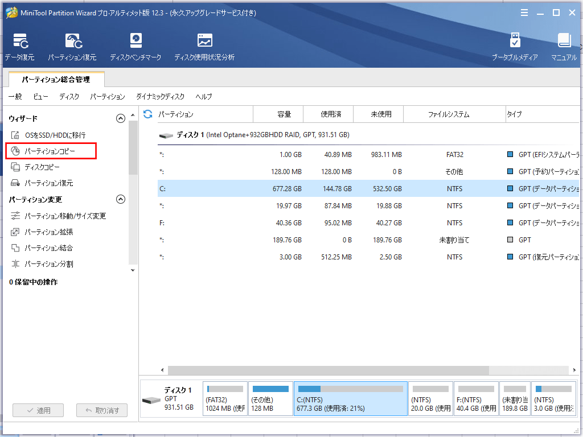583x437 pixels.
Task: Select the (FAT32) 1024 MB block in disk map
Action: coord(225,399)
